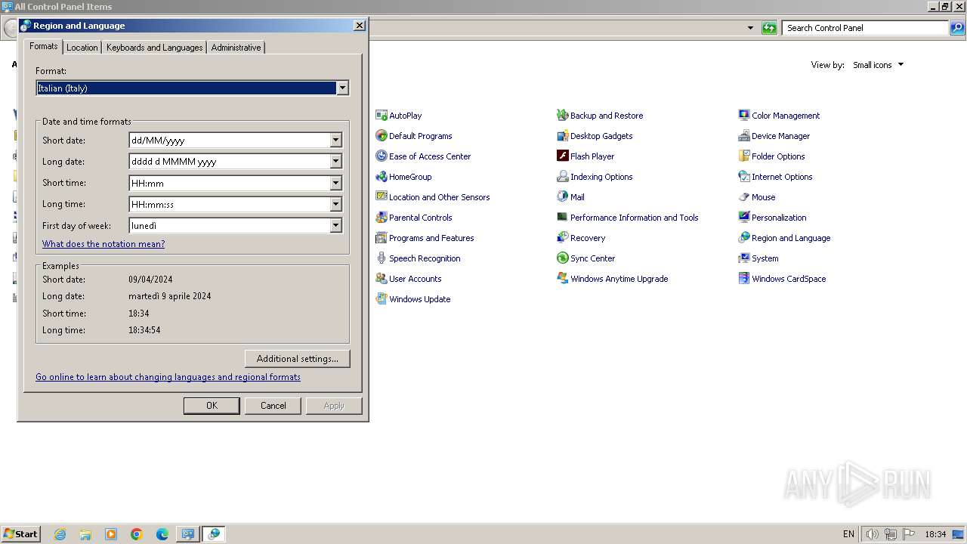Open Ease of Access Center icon
967x544 pixels.
point(423,156)
